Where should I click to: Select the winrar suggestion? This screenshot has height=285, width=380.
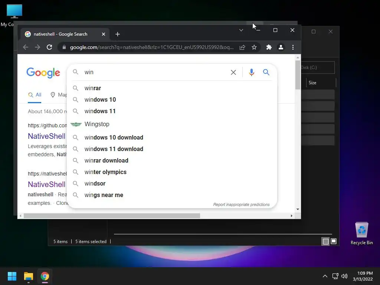tap(172, 88)
